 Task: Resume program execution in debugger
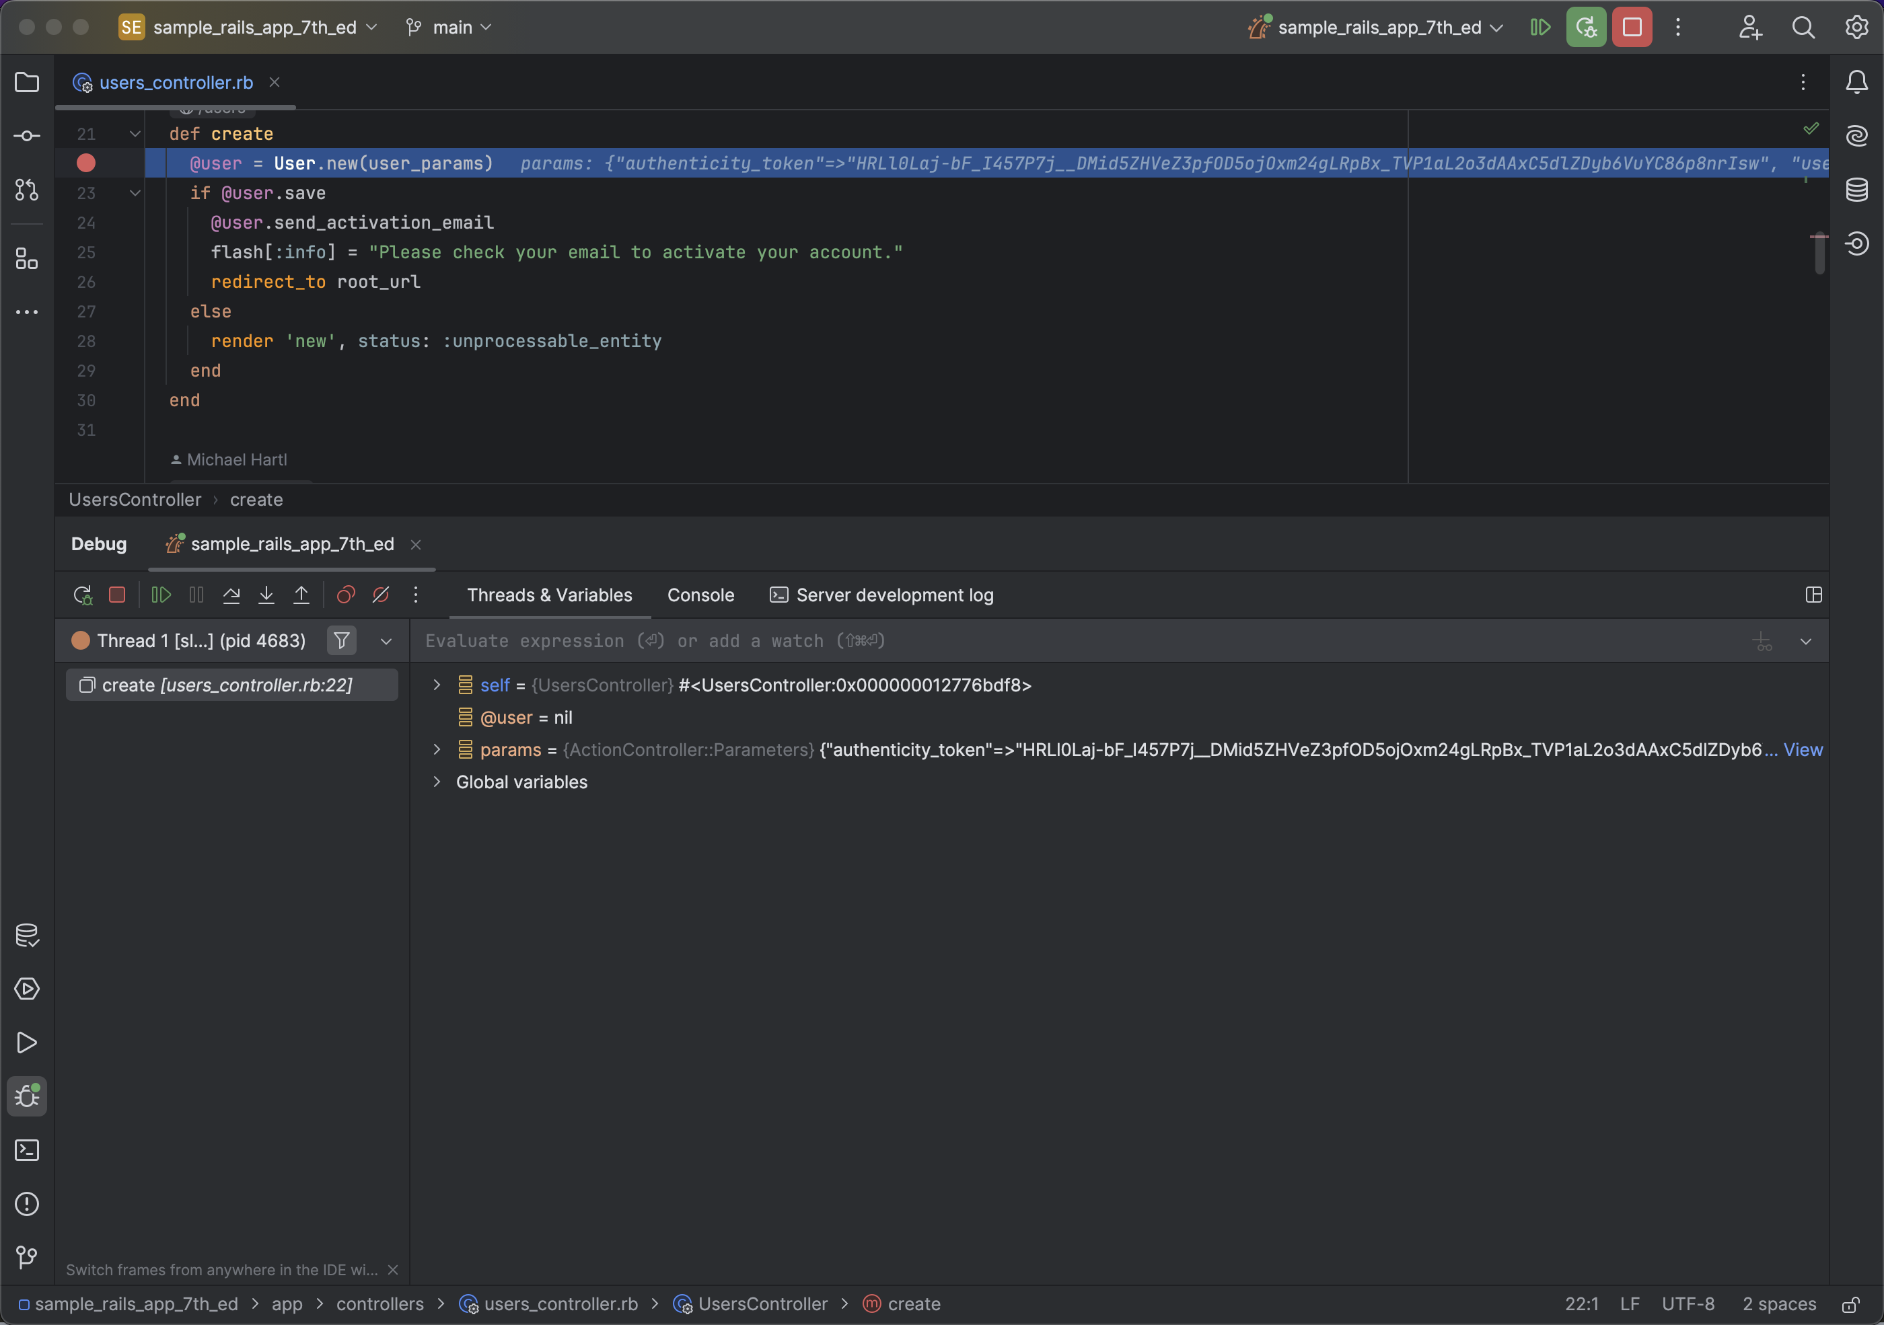161,595
